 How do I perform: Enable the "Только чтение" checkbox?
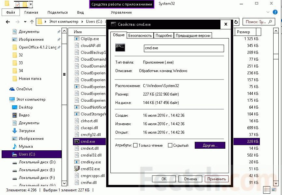[x=135, y=145]
